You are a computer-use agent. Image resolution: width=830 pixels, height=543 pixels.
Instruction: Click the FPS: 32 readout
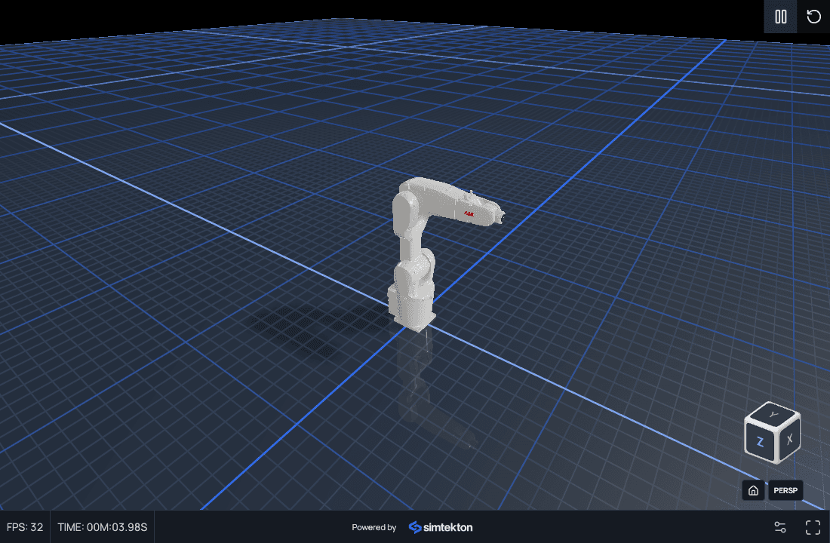tap(25, 527)
